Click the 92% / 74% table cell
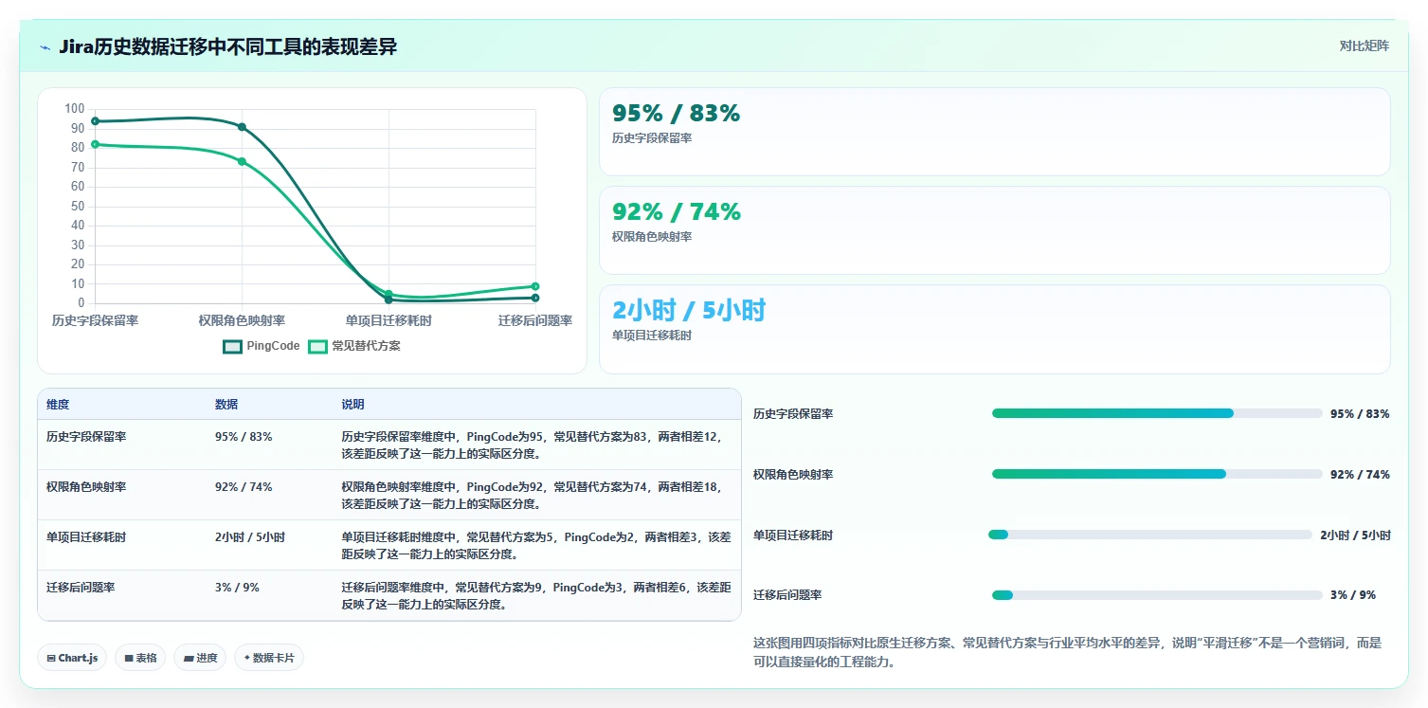 tap(244, 487)
